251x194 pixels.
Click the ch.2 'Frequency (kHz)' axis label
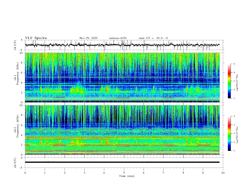coord(17,126)
